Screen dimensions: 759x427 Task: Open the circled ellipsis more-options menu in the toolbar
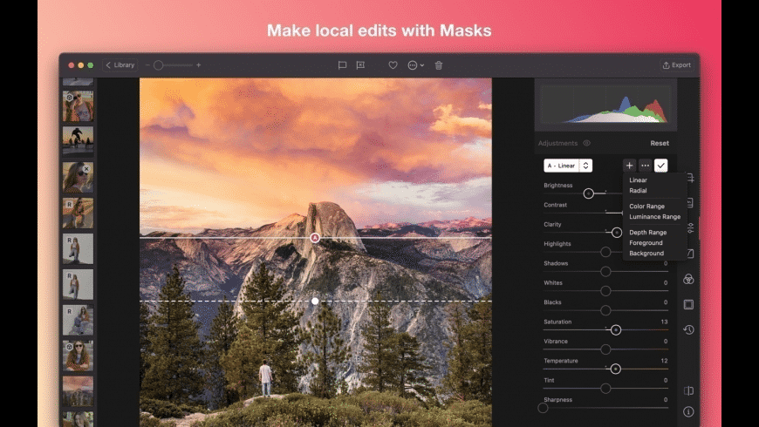pyautogui.click(x=415, y=65)
